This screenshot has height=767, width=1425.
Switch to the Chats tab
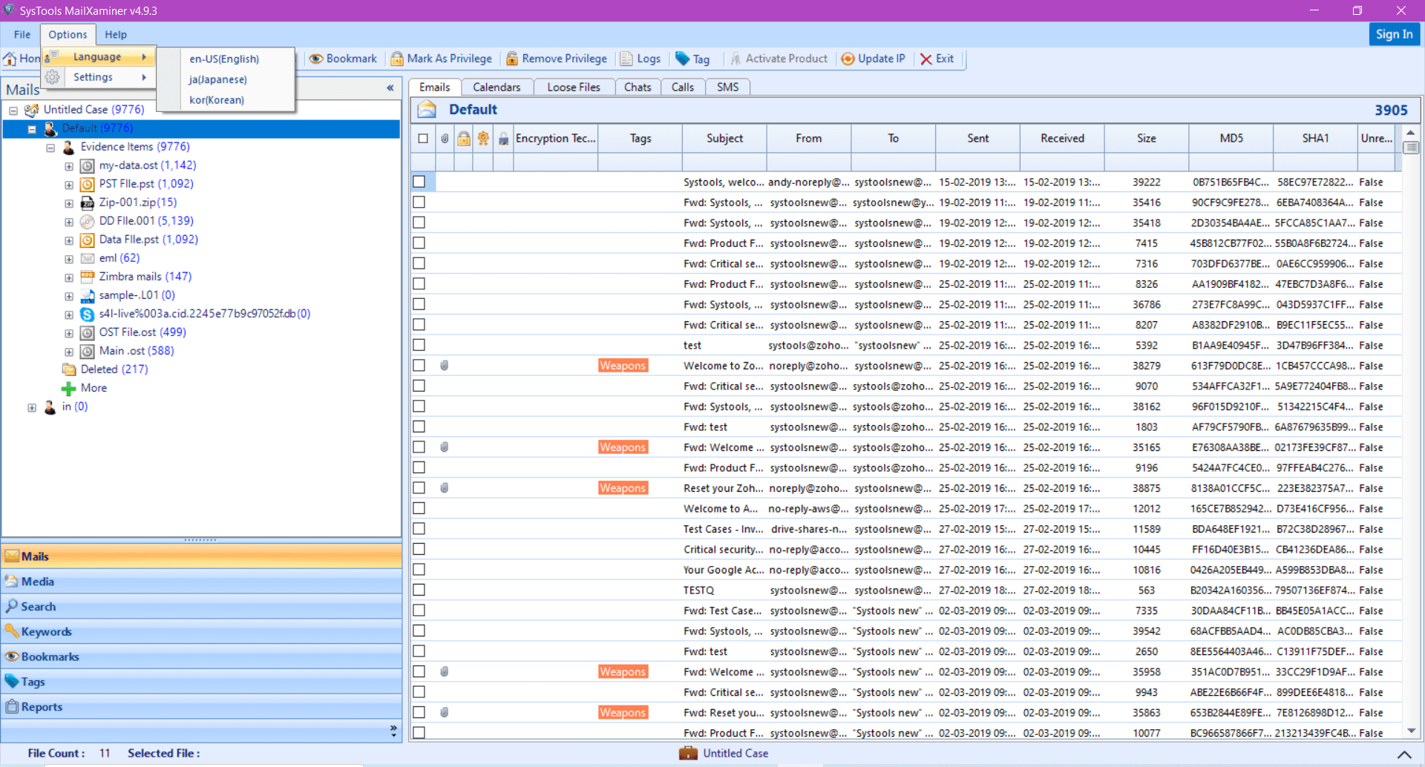tap(638, 87)
